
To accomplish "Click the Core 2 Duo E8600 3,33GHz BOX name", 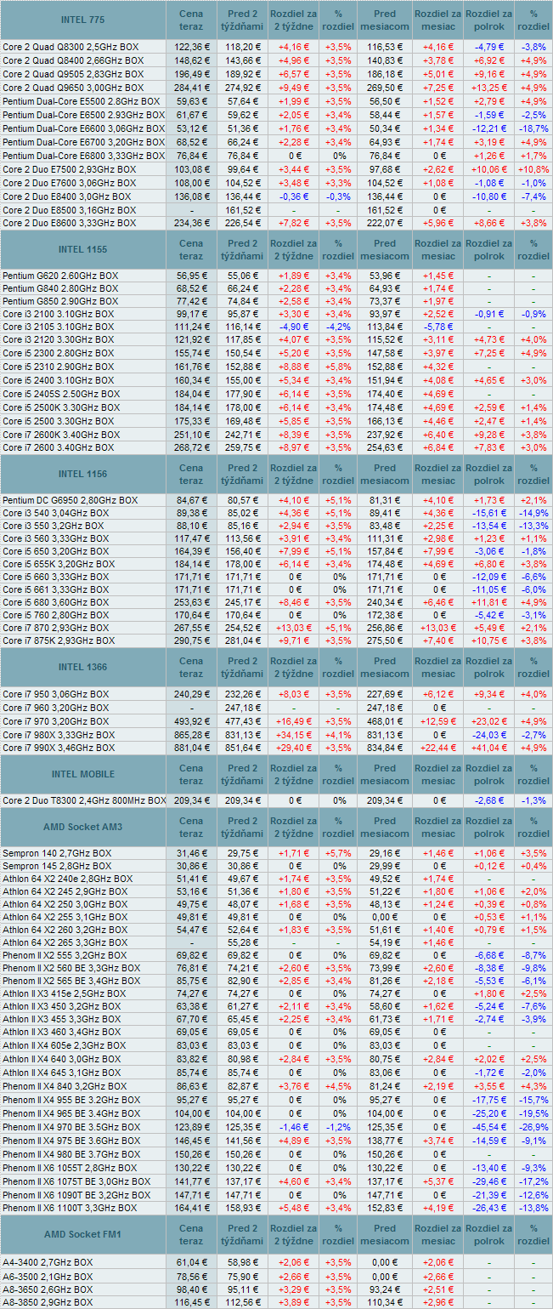I will tap(70, 224).
